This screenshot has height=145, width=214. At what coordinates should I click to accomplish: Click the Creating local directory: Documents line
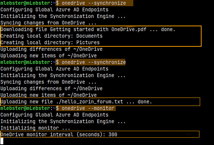point(51,36)
